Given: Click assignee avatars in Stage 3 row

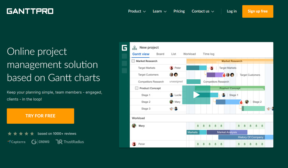Looking at the screenshot, I should pos(174,109).
